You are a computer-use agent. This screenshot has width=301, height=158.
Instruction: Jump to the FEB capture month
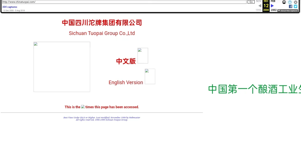tap(273, 1)
